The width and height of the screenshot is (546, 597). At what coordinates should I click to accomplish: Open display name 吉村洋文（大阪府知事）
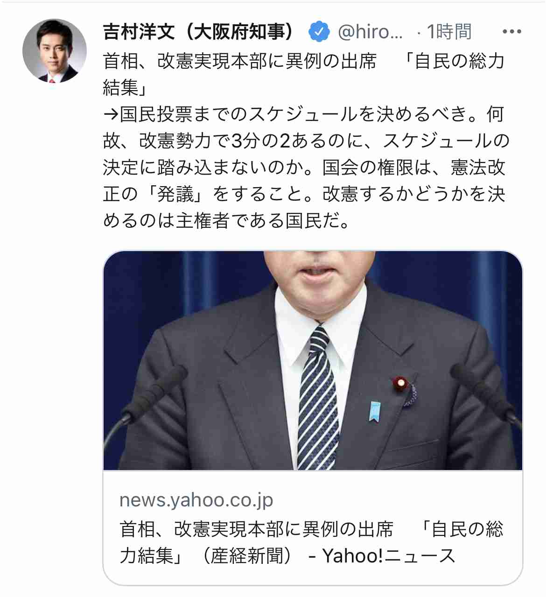pyautogui.click(x=200, y=32)
